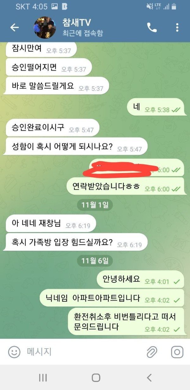
Task: Open the three-dot more options menu
Action: point(177,28)
